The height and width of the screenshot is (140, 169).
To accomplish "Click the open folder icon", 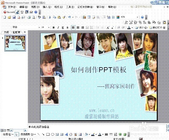I will [9, 17].
